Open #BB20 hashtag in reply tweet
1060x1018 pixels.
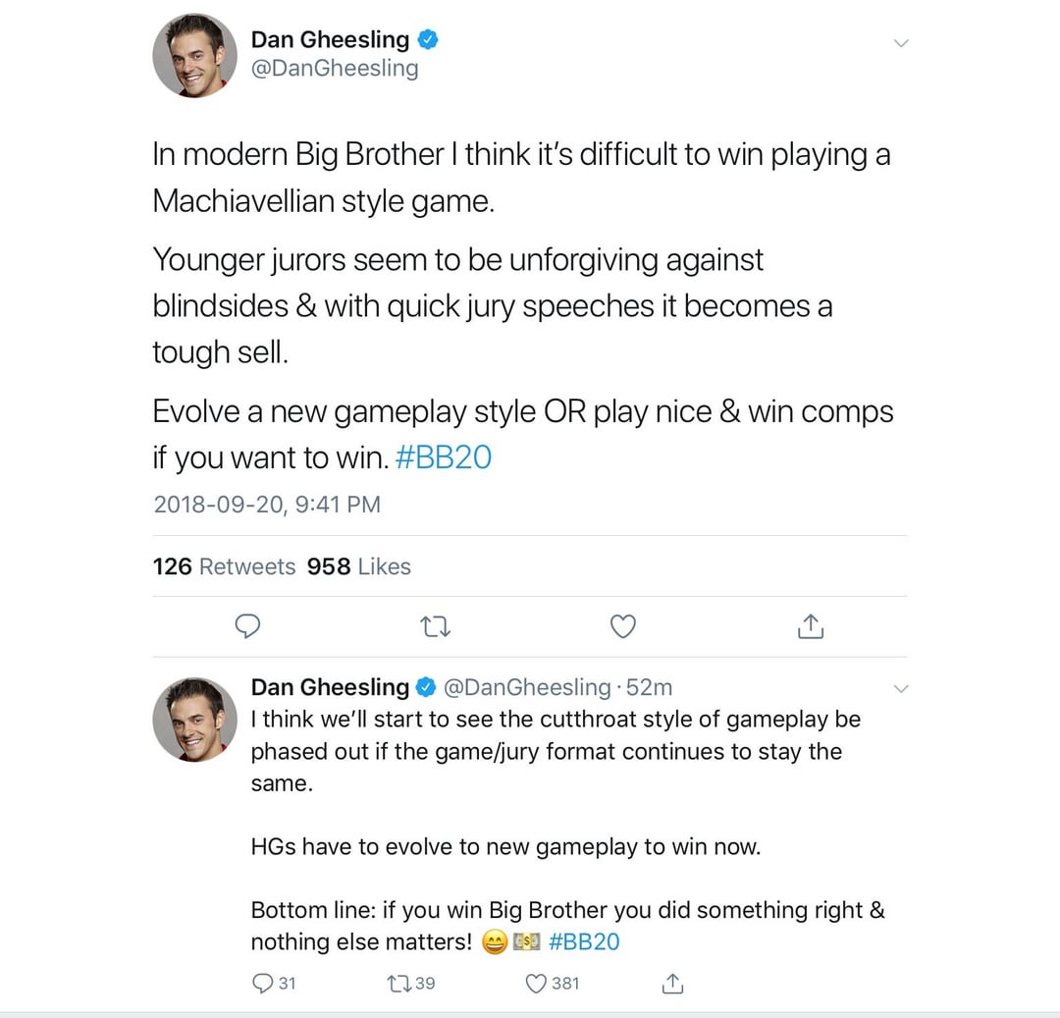584,941
